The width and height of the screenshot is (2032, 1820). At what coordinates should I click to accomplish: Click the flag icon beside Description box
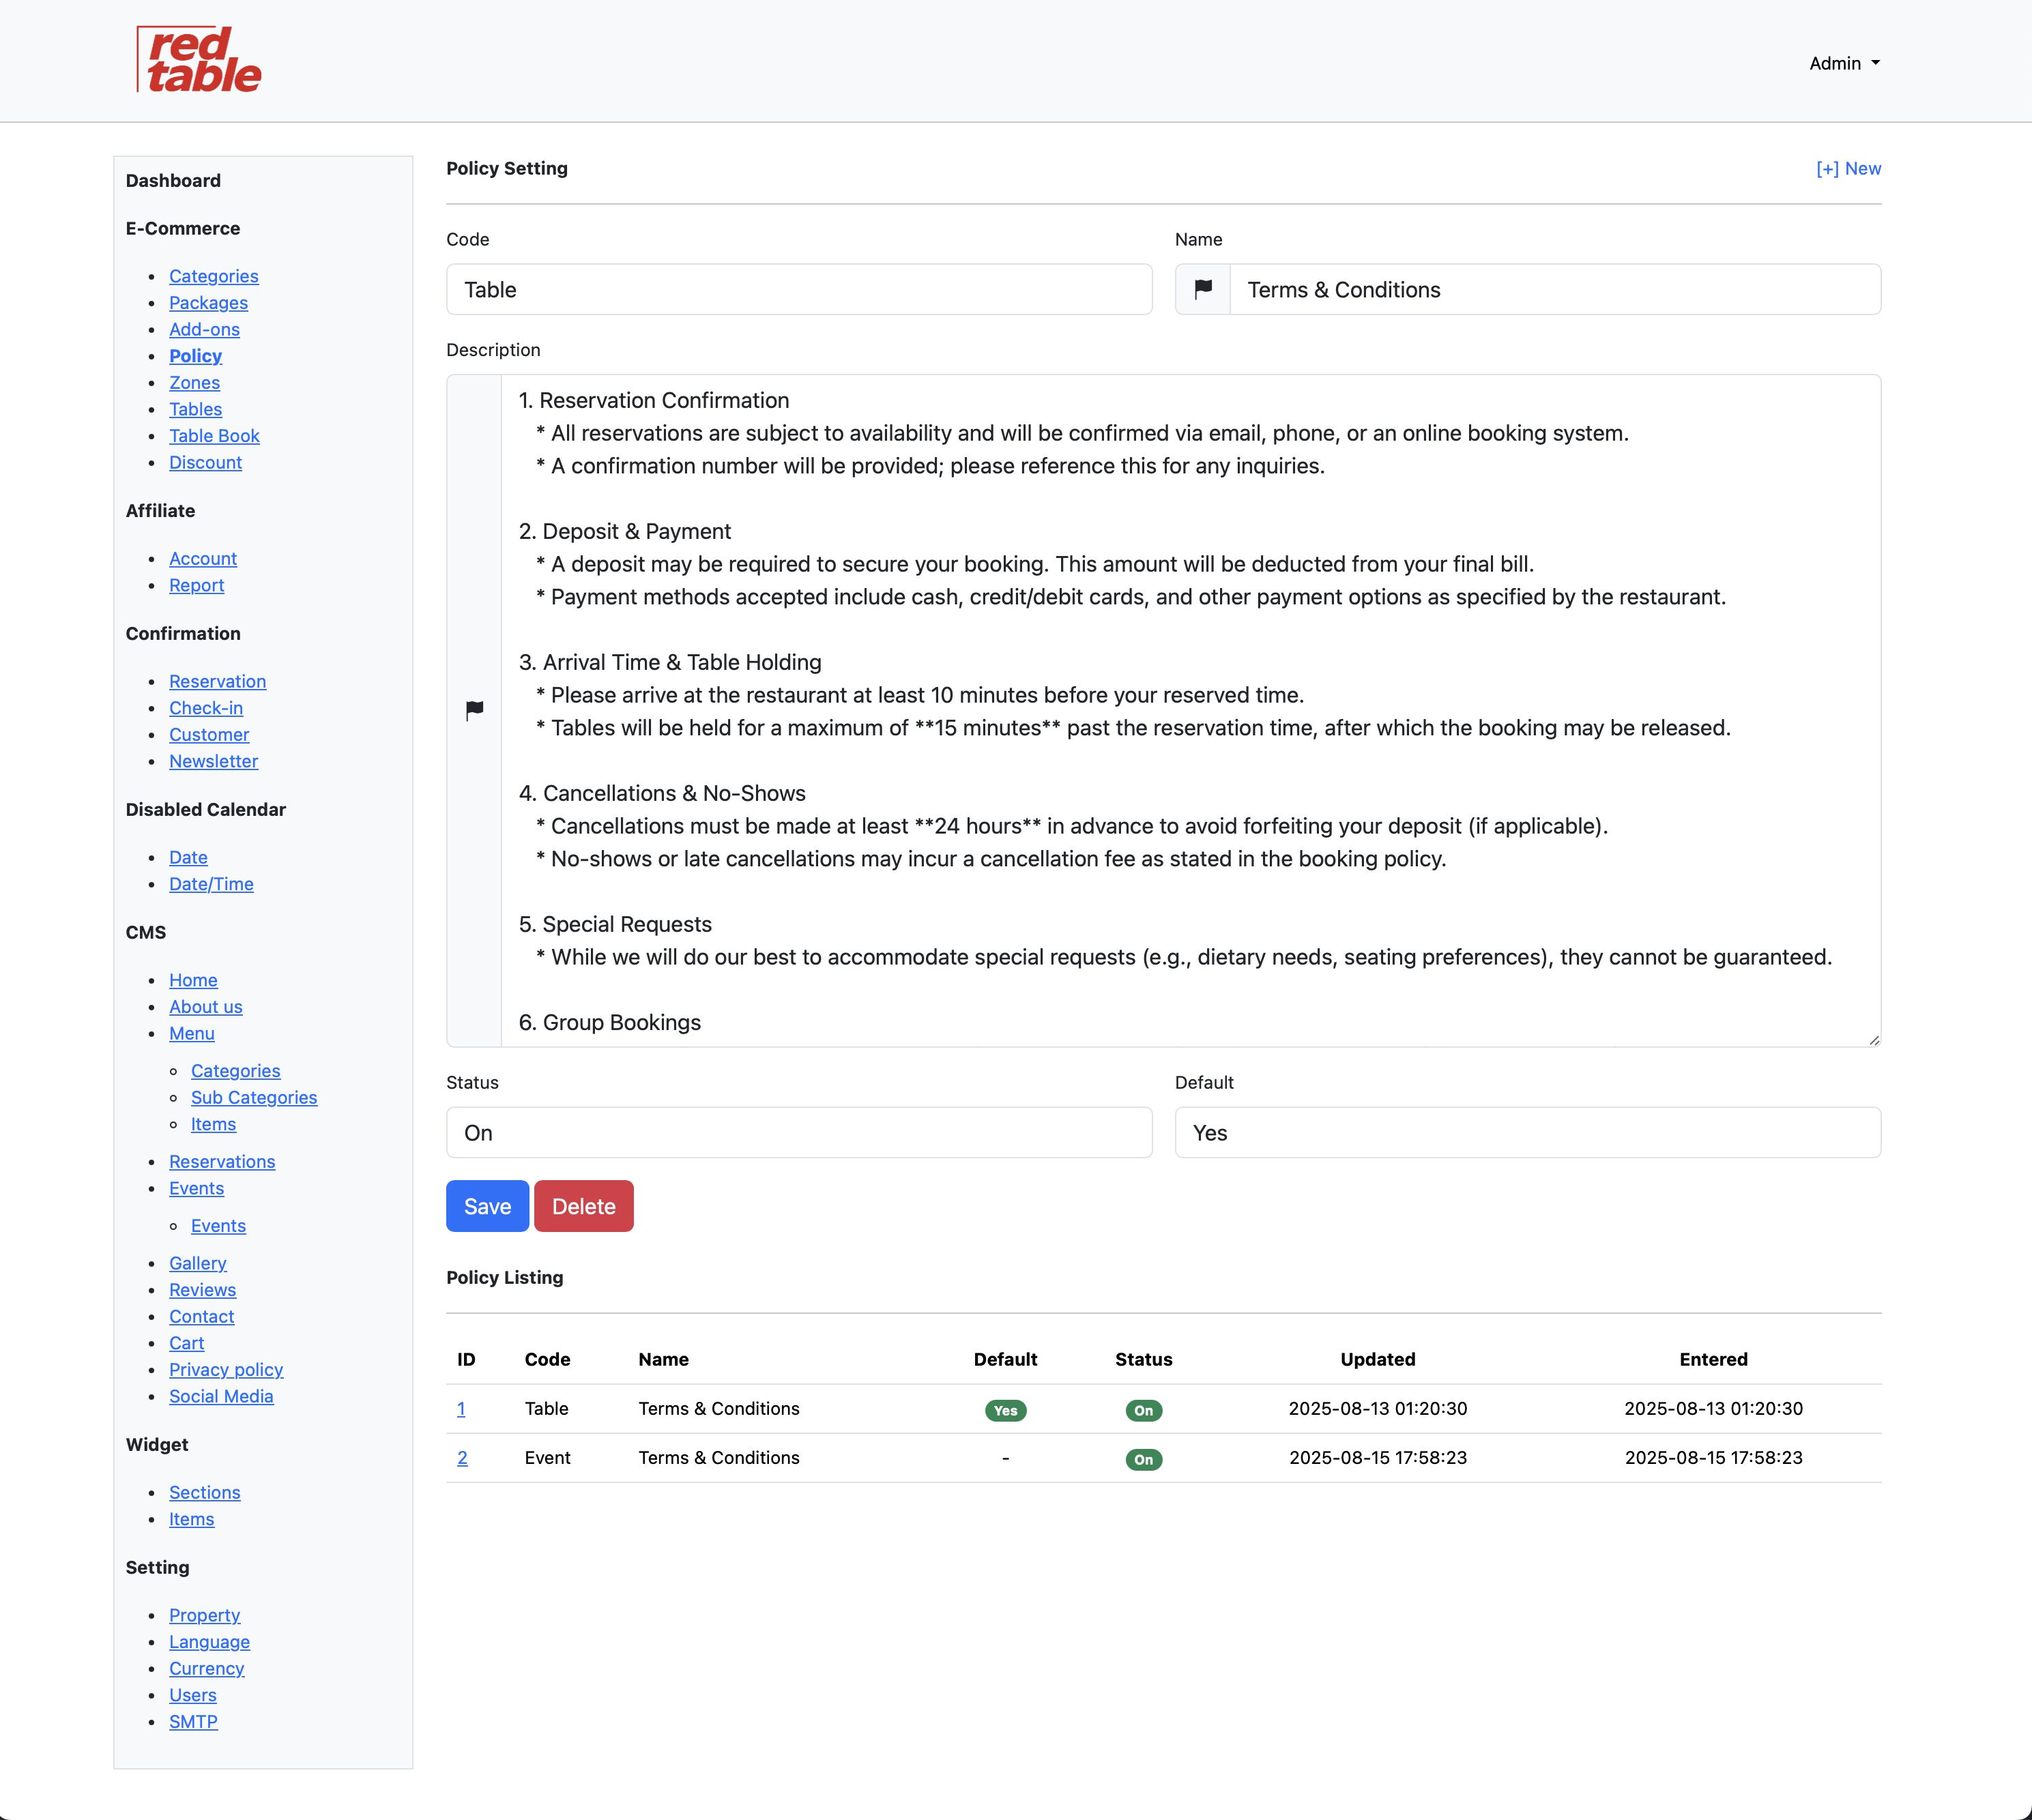[474, 710]
